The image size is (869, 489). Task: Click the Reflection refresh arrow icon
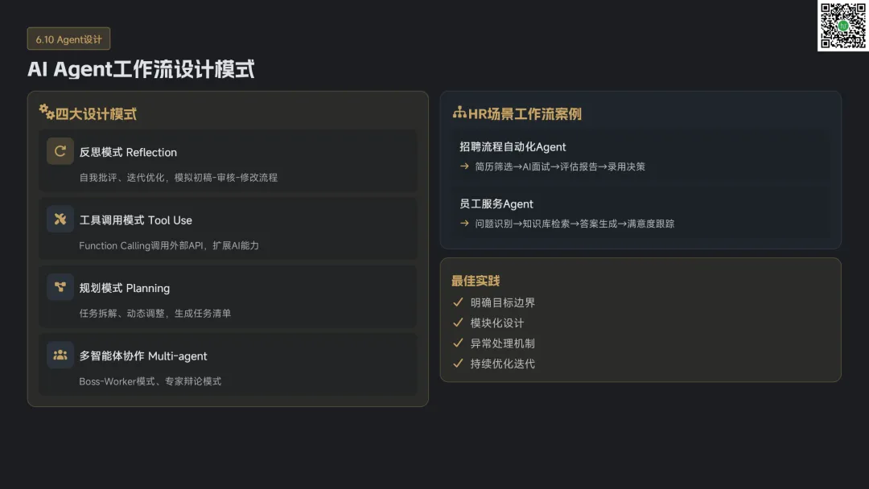(x=60, y=151)
